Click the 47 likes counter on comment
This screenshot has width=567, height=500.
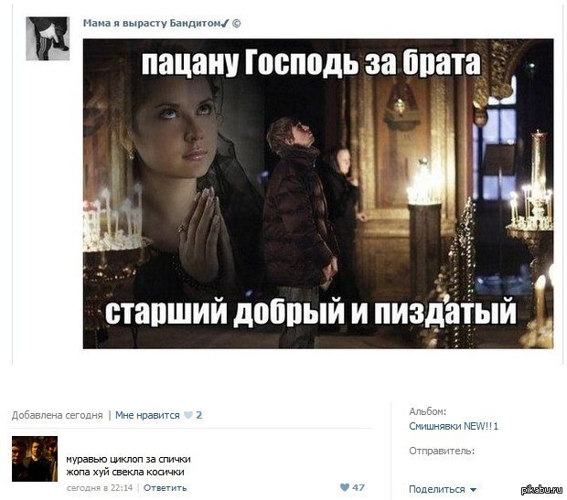point(358,487)
